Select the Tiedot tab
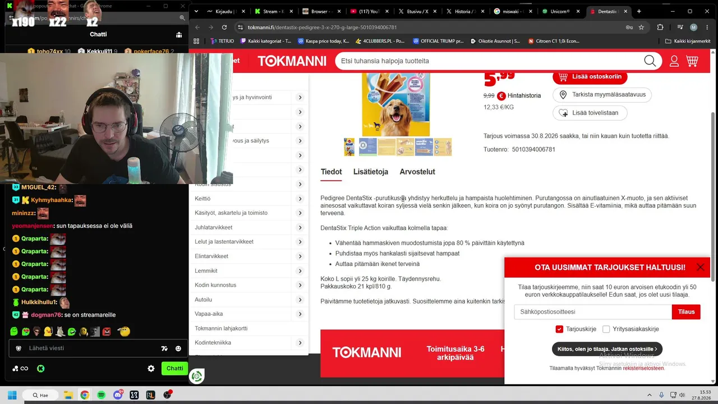 click(x=331, y=172)
